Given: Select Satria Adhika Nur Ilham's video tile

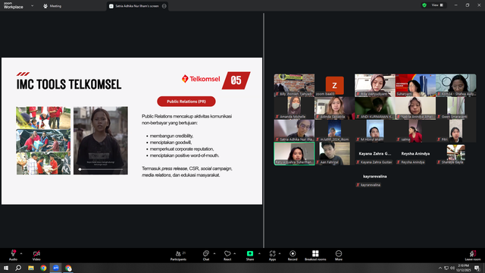Looking at the screenshot, I should (294, 131).
